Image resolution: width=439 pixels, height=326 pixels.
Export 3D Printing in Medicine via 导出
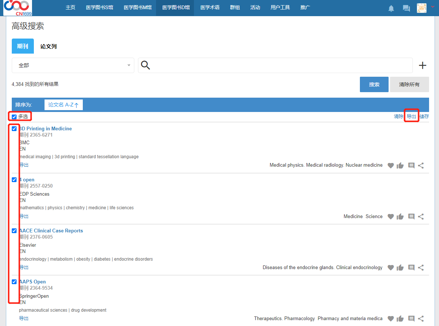24,165
